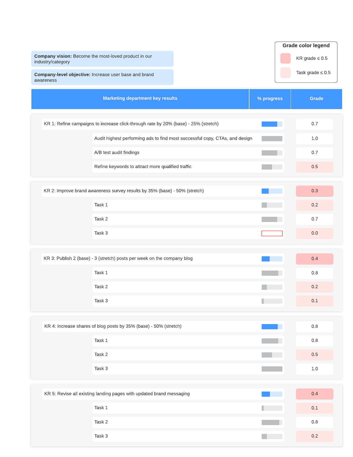
Task: Click the KR 5 landing pages row title
Action: [x=117, y=394]
